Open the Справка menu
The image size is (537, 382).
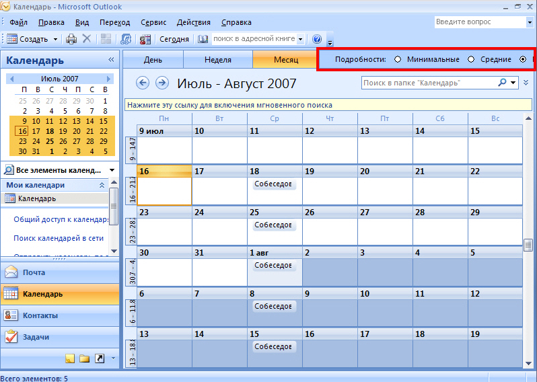236,23
